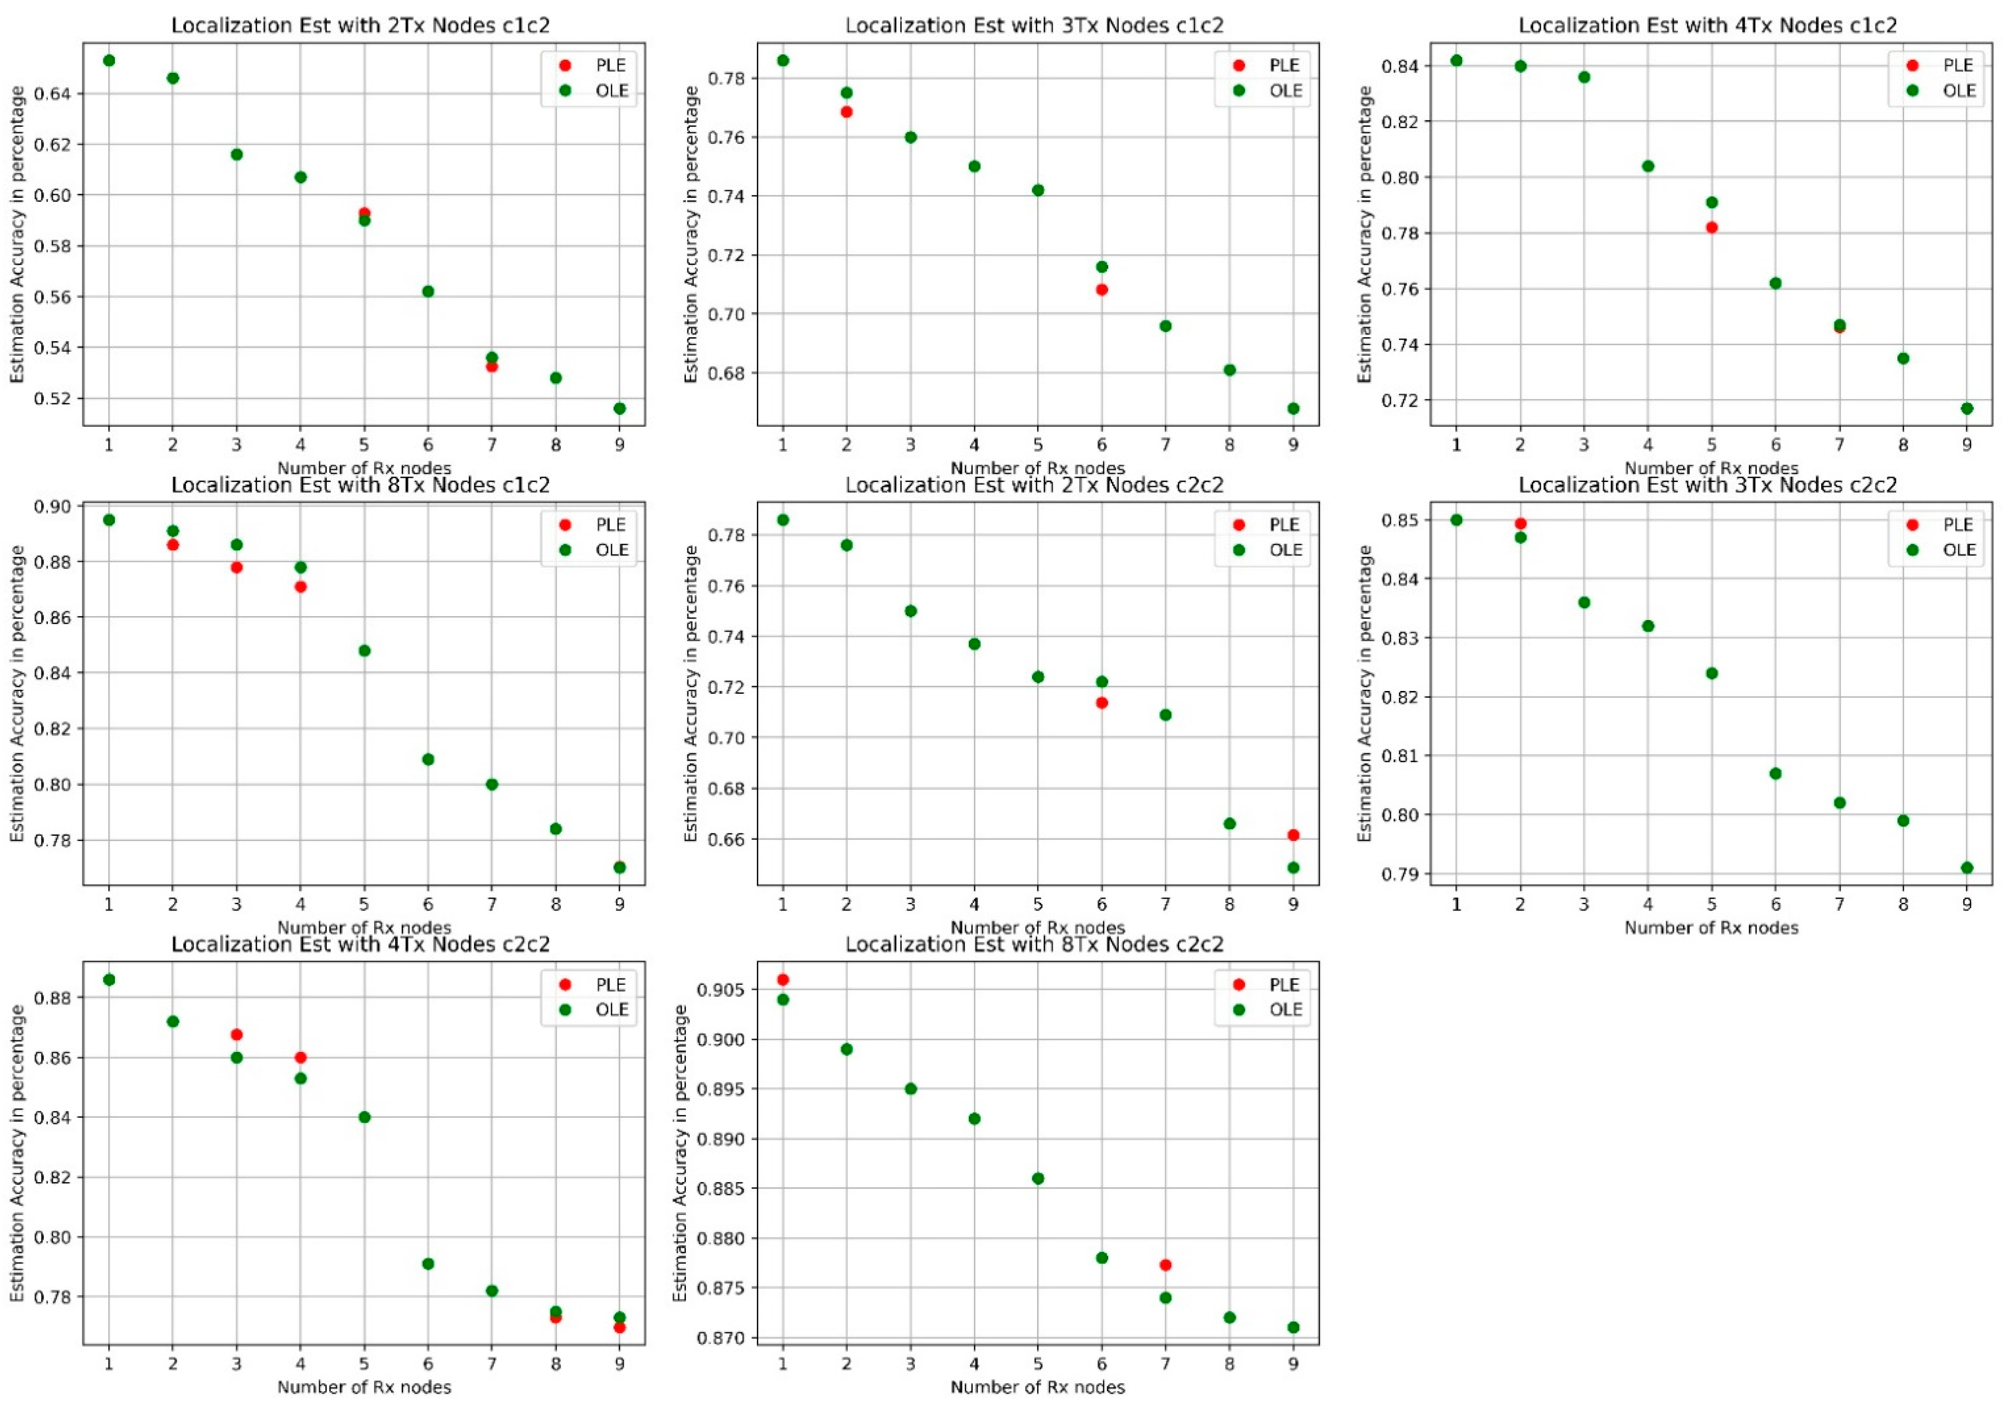The image size is (2008, 1409).
Task: Select title 'Localization Est with 2Tx Nodes c2c2'
Action: [1034, 485]
